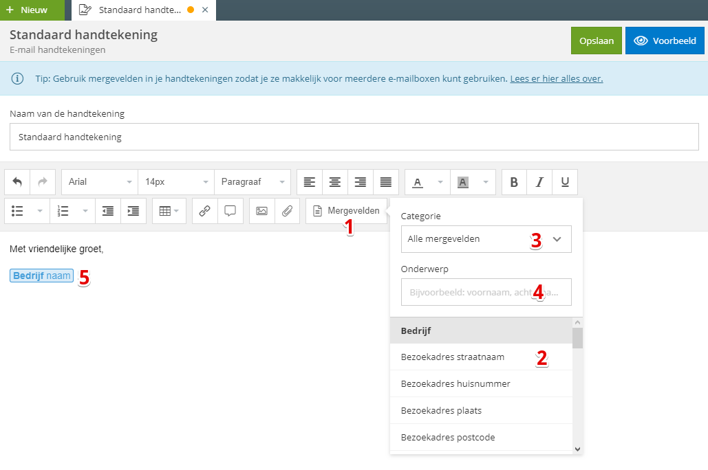Insert a bulleted list

pos(17,211)
